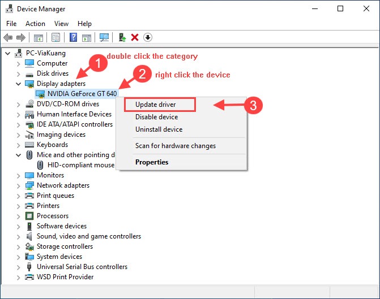Click Show/Hide Console Tree toolbar icon
380x299 pixels.
point(39,38)
